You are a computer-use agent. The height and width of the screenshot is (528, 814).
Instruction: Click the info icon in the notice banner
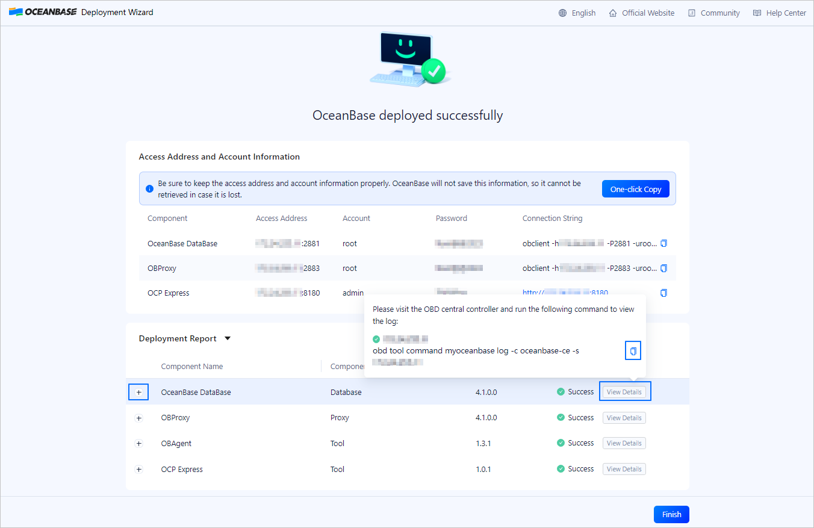tap(149, 189)
